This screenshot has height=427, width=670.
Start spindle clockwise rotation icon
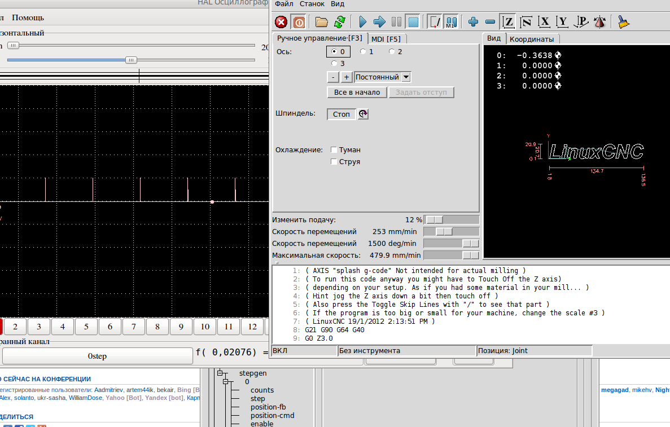(363, 114)
